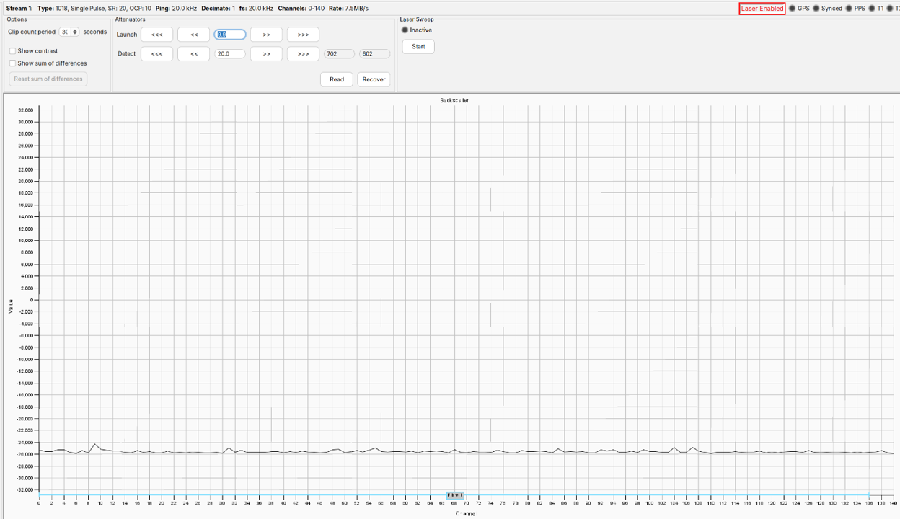This screenshot has width=900, height=519.
Task: Start the Laser Sweep
Action: 418,47
